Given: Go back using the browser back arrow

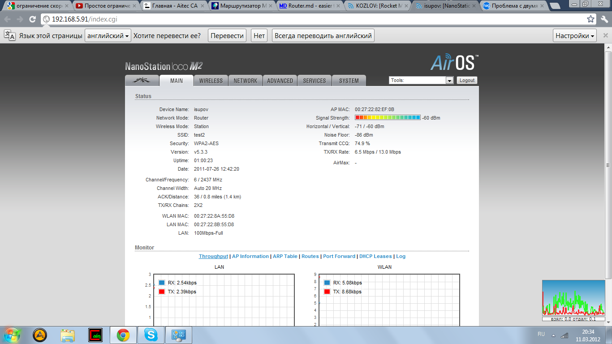Looking at the screenshot, I should (x=8, y=19).
